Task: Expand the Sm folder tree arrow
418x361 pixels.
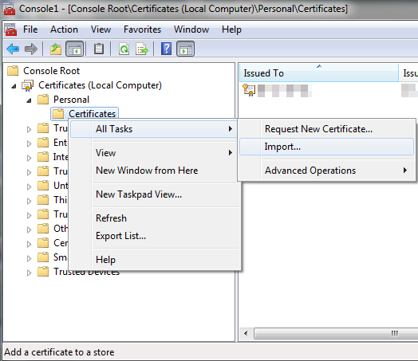Action: pos(29,258)
